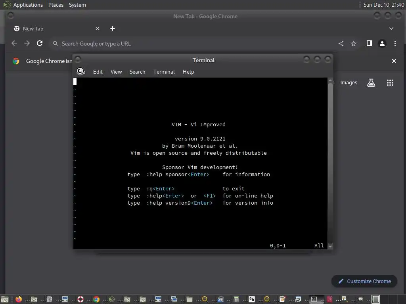Switch to Google Chrome taskbar icon
The image size is (406, 304).
point(96,299)
